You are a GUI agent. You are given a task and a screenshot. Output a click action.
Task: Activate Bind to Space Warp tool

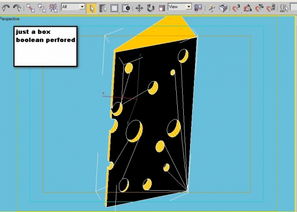pos(53,8)
